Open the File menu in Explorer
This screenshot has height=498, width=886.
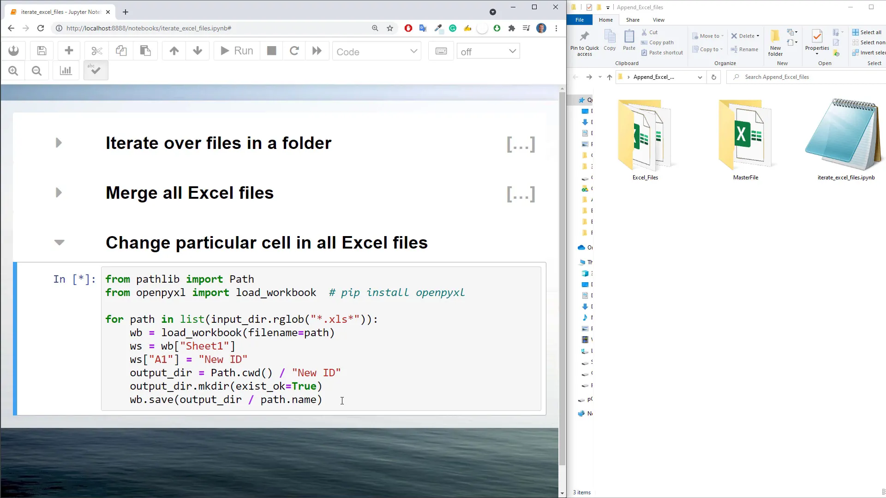click(579, 20)
